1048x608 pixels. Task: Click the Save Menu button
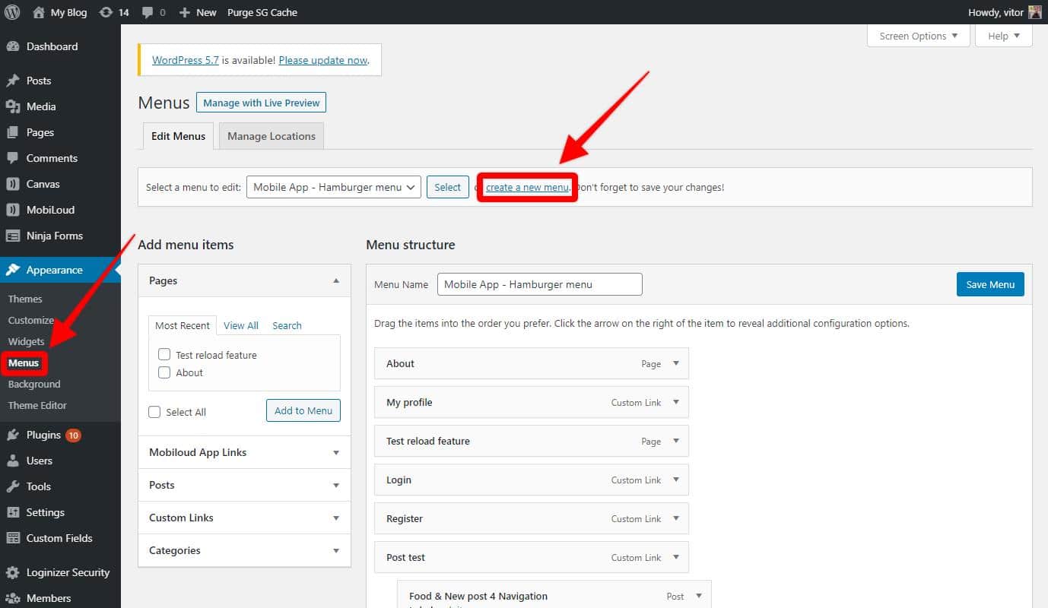pos(990,284)
